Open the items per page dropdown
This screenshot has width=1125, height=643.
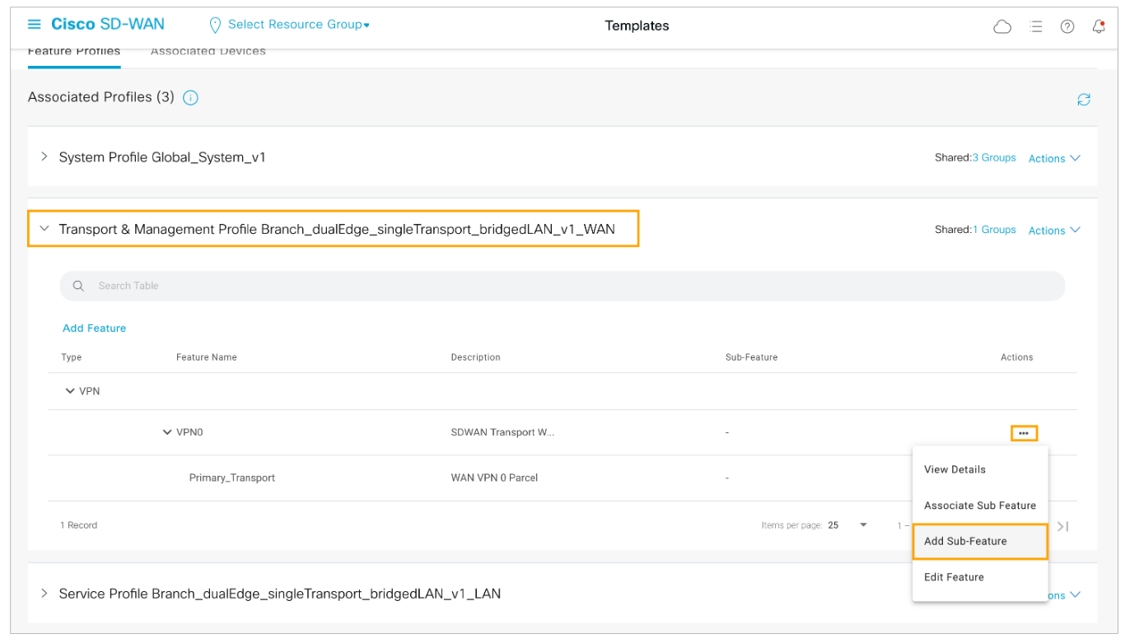[x=863, y=525]
